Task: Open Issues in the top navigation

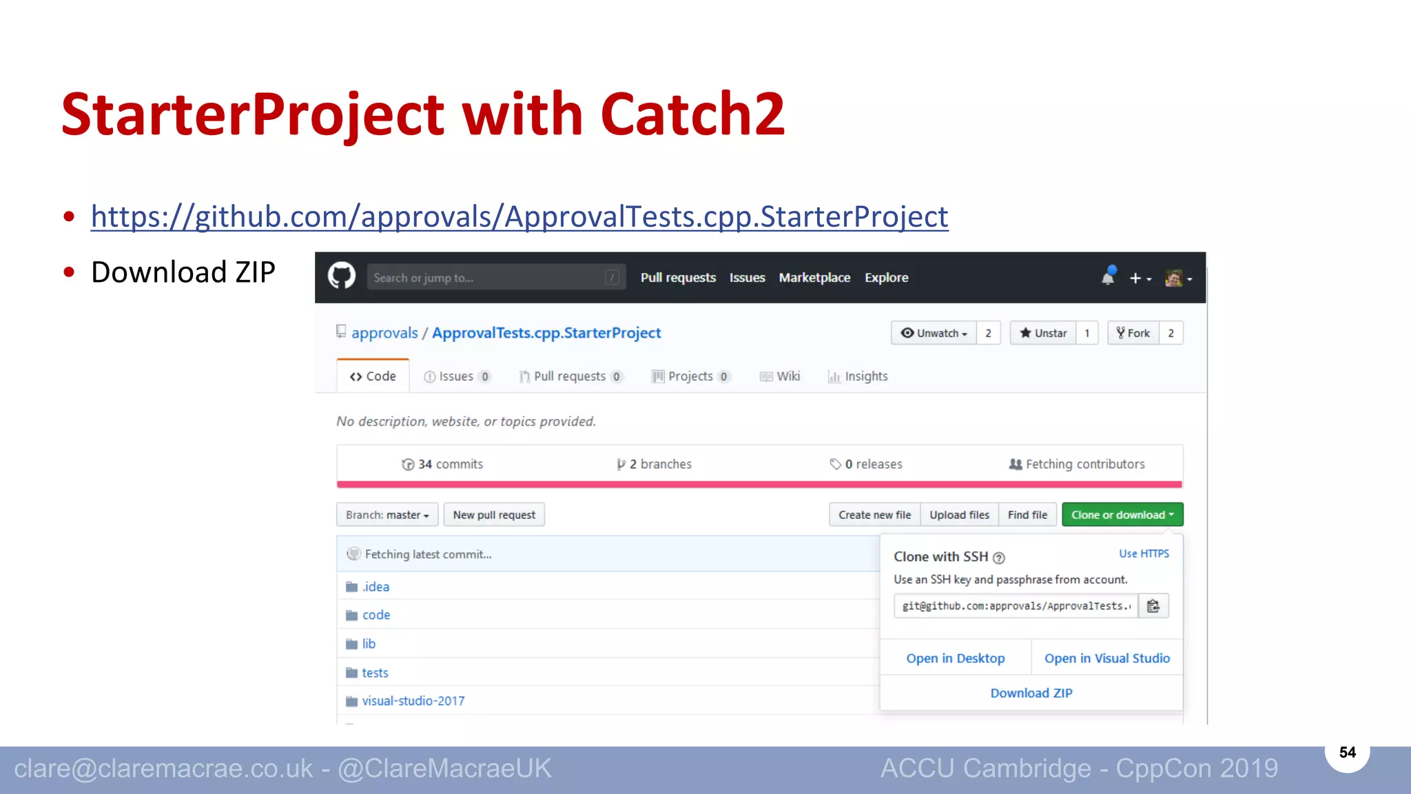Action: pos(747,277)
